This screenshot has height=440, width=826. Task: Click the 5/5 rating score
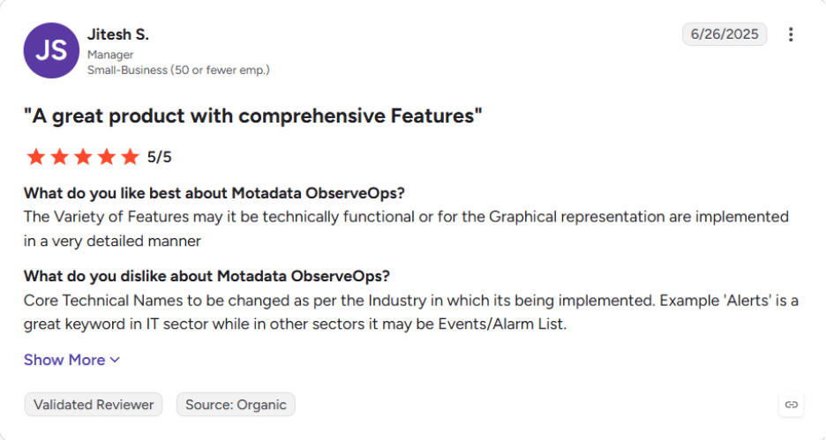pyautogui.click(x=159, y=157)
